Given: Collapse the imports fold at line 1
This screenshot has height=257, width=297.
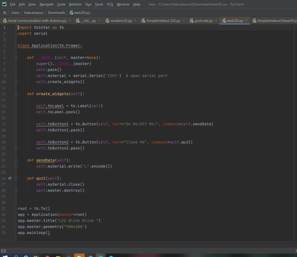Looking at the screenshot, I should coord(16,27).
